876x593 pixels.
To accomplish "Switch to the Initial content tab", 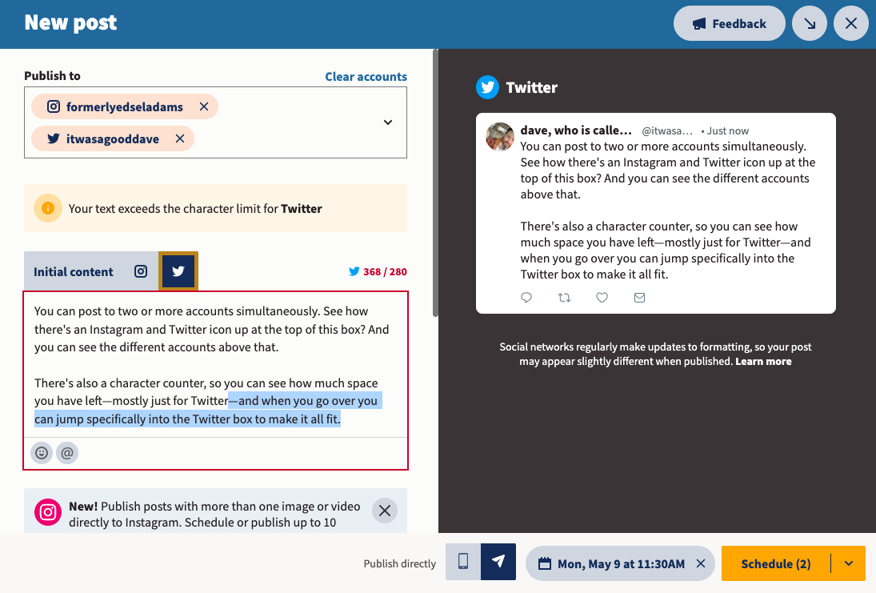I will pos(73,271).
